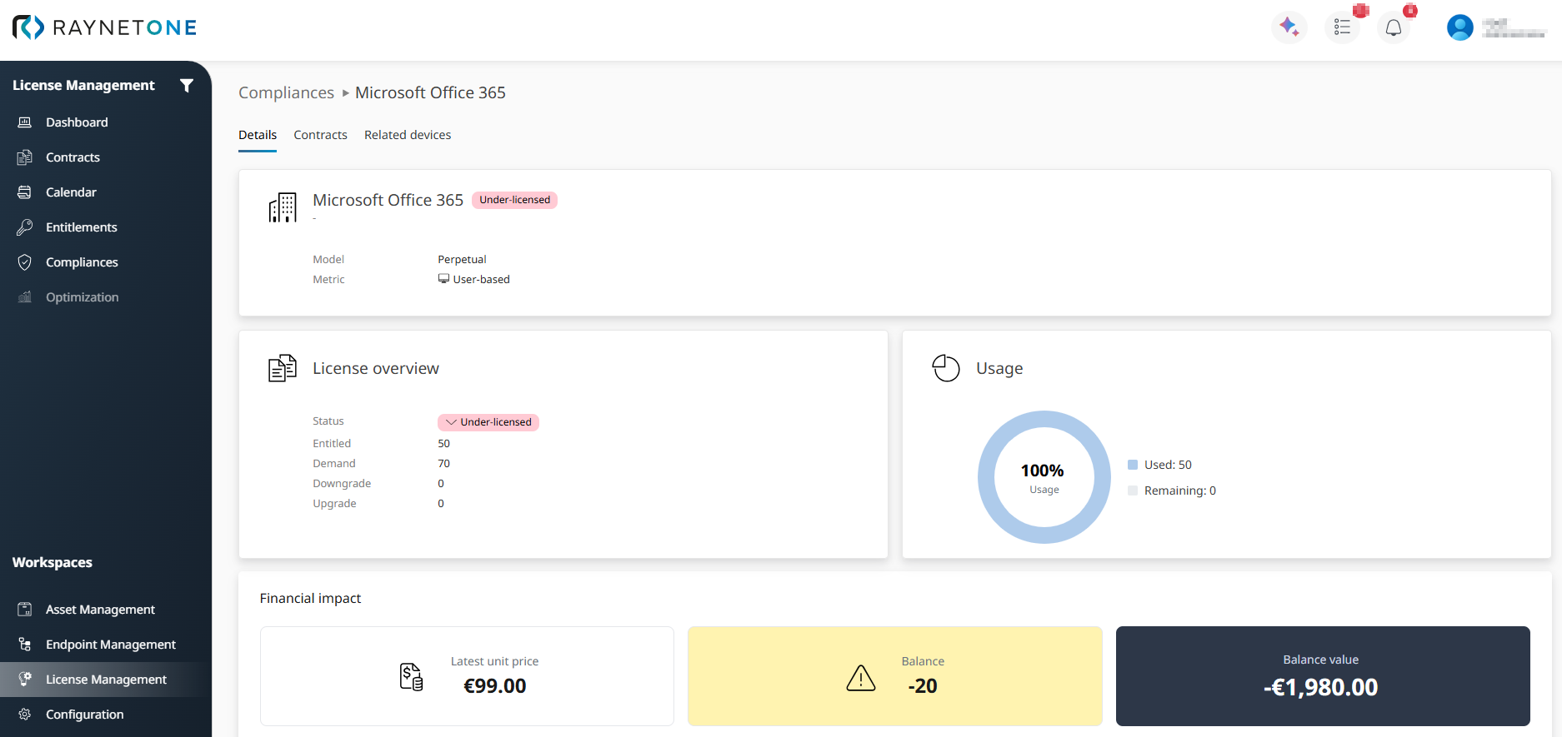Click the Under-licensed status chip in License overview

click(488, 422)
